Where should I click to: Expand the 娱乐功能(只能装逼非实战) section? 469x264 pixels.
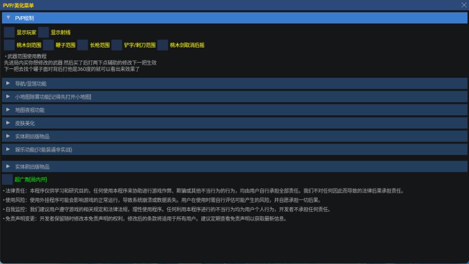[x=235, y=149]
